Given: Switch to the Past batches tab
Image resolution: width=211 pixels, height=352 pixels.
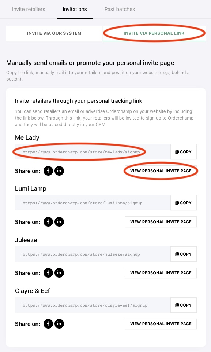Looking at the screenshot, I should (120, 9).
